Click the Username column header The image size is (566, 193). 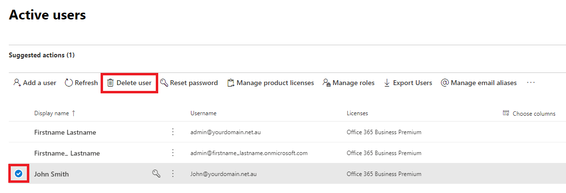click(204, 113)
